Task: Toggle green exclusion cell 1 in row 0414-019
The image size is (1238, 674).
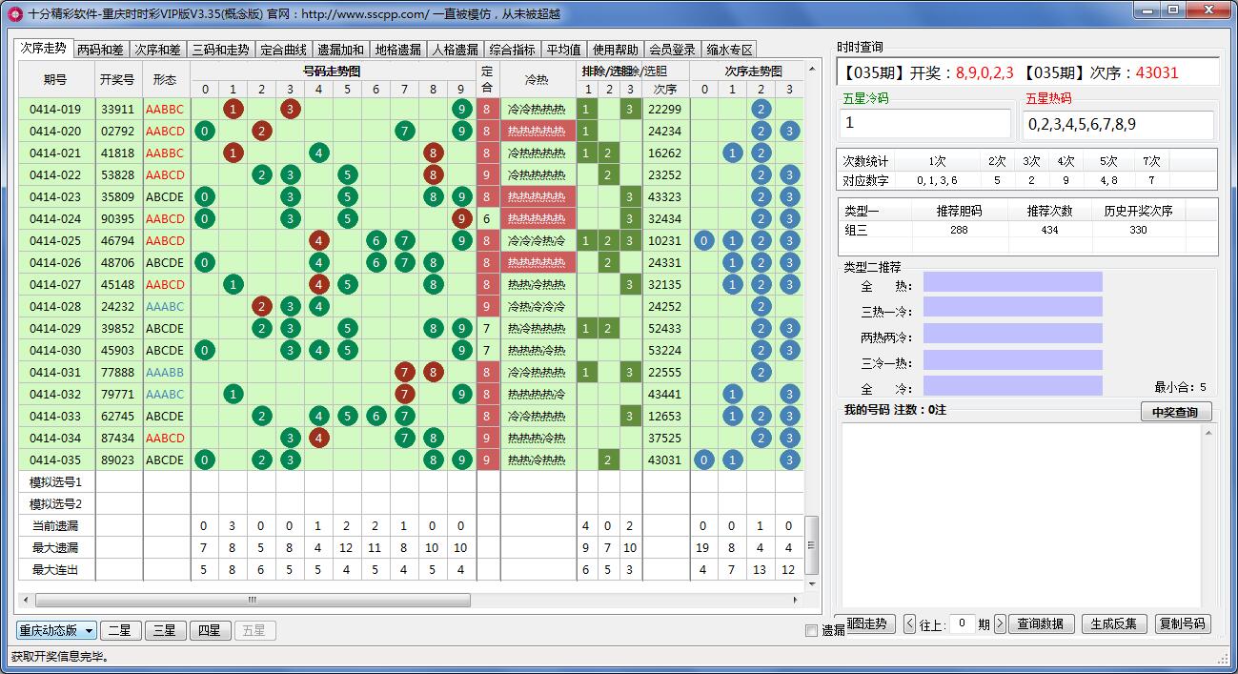Action: (587, 109)
